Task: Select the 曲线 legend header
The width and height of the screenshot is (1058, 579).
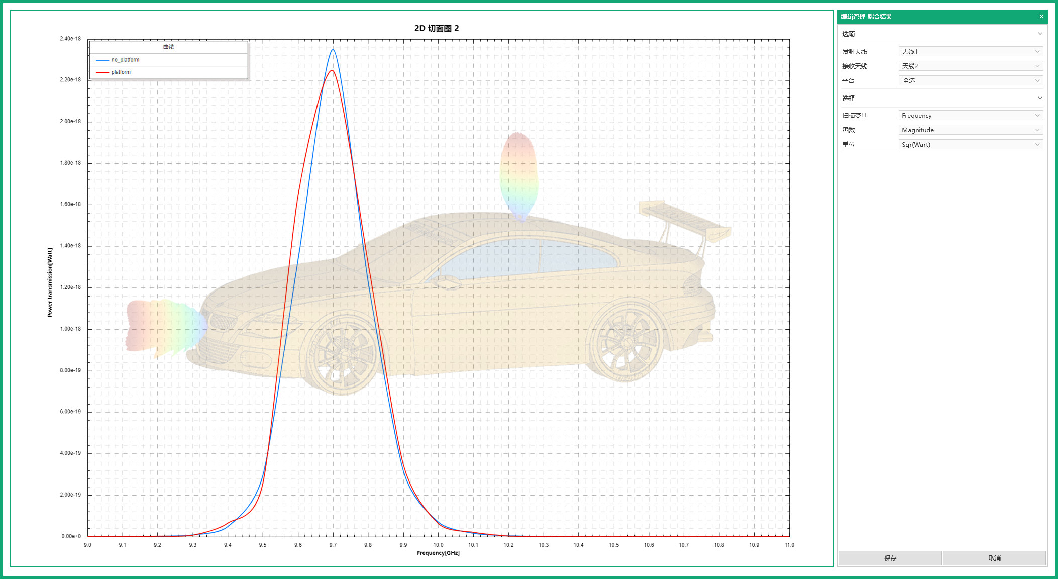Action: [168, 47]
